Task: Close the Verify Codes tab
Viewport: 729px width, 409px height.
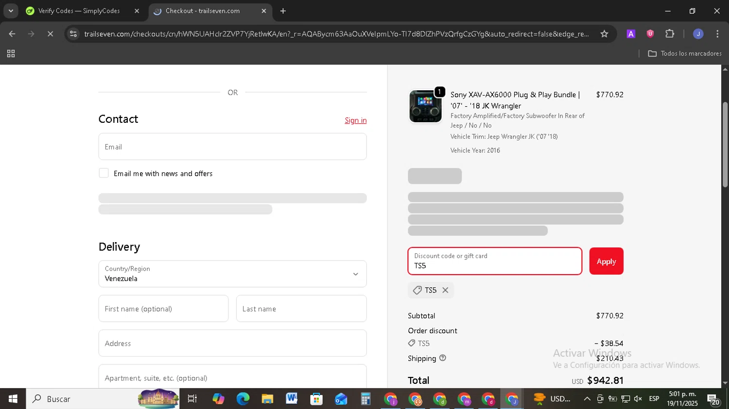Action: point(137,11)
